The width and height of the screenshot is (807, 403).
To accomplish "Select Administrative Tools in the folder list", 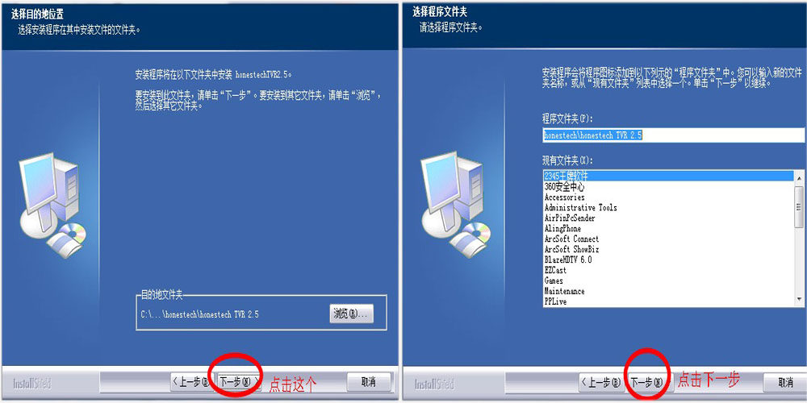I will coord(668,208).
